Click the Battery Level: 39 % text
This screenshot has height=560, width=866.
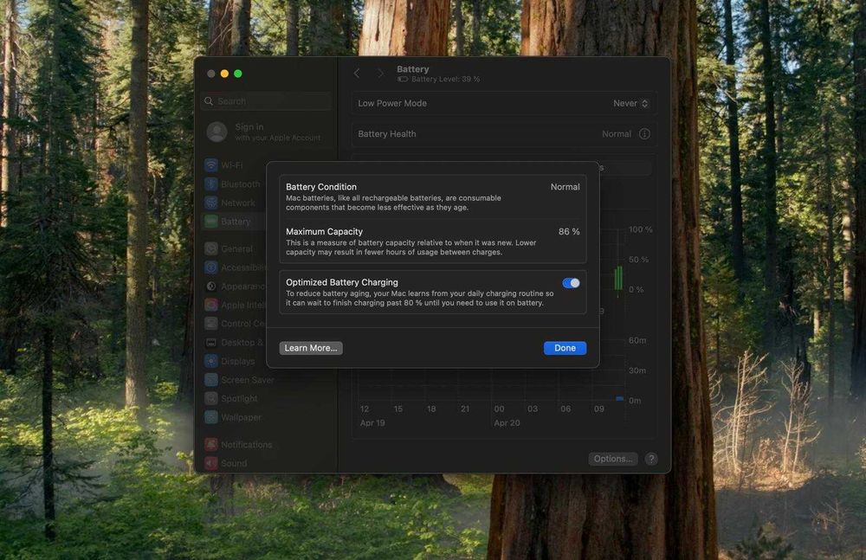point(446,79)
